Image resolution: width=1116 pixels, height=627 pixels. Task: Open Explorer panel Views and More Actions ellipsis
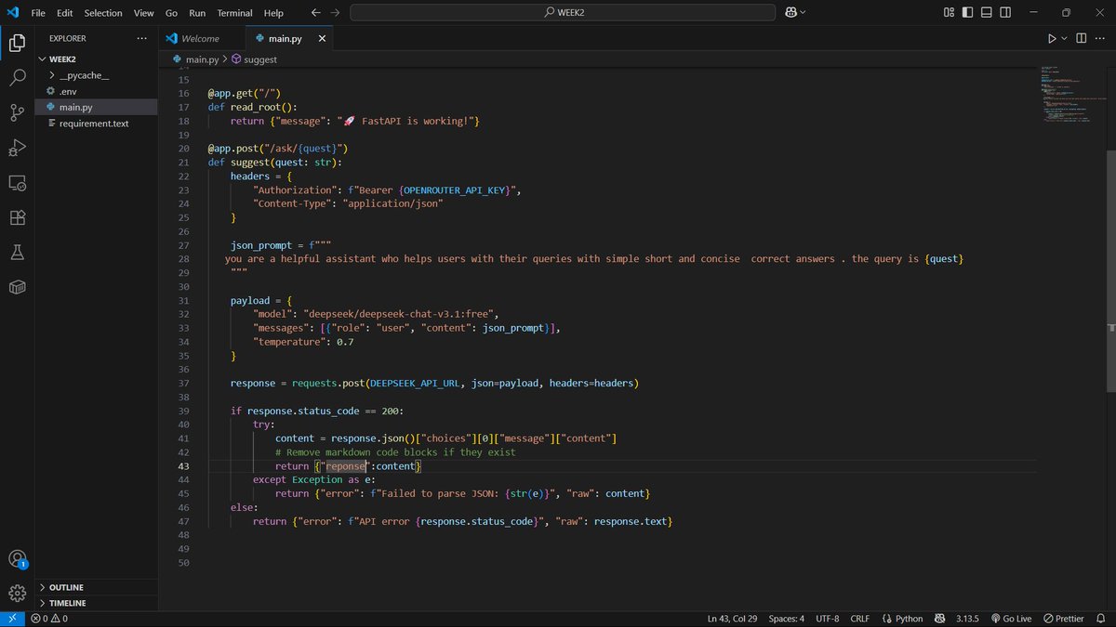pyautogui.click(x=141, y=38)
